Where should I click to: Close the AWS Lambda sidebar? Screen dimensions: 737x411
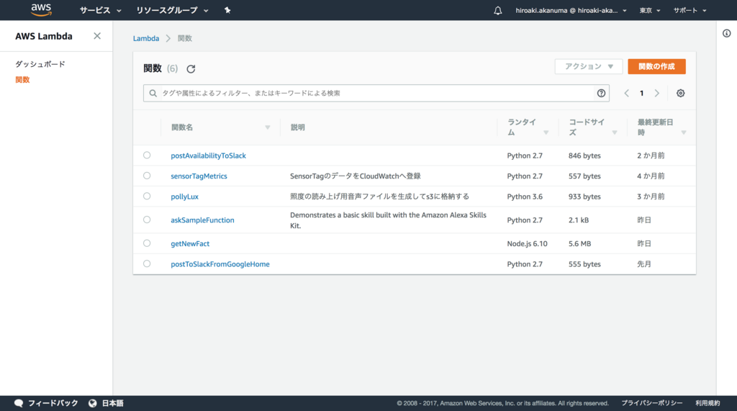tap(97, 36)
